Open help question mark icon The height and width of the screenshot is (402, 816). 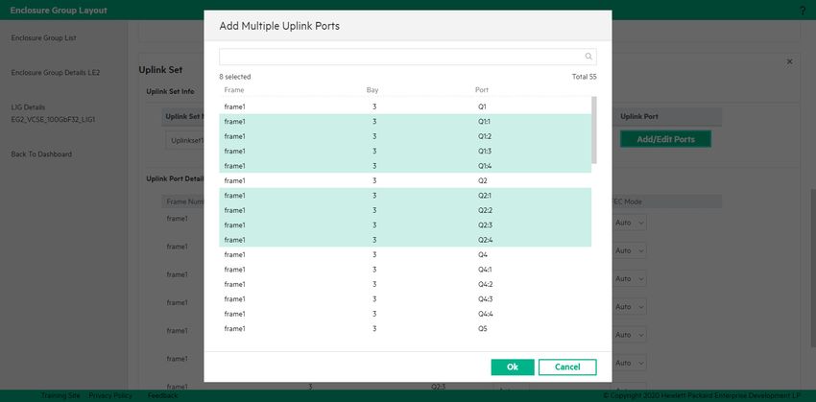coord(802,11)
